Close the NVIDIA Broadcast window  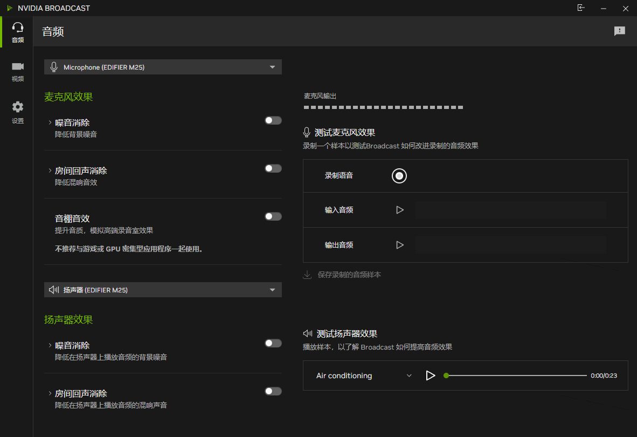coord(626,8)
